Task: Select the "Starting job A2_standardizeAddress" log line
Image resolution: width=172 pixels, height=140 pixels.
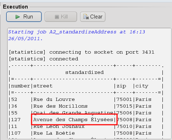Action: (77, 32)
